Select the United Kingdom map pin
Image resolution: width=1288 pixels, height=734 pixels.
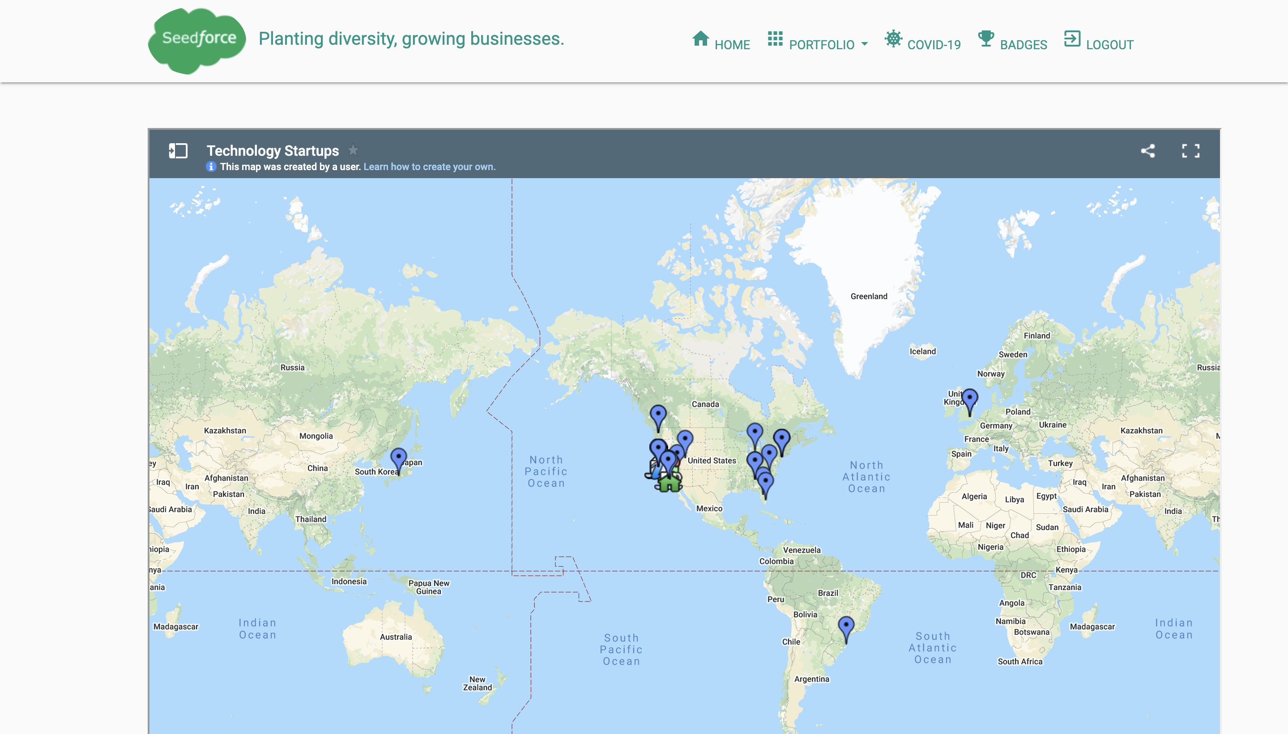(x=969, y=399)
